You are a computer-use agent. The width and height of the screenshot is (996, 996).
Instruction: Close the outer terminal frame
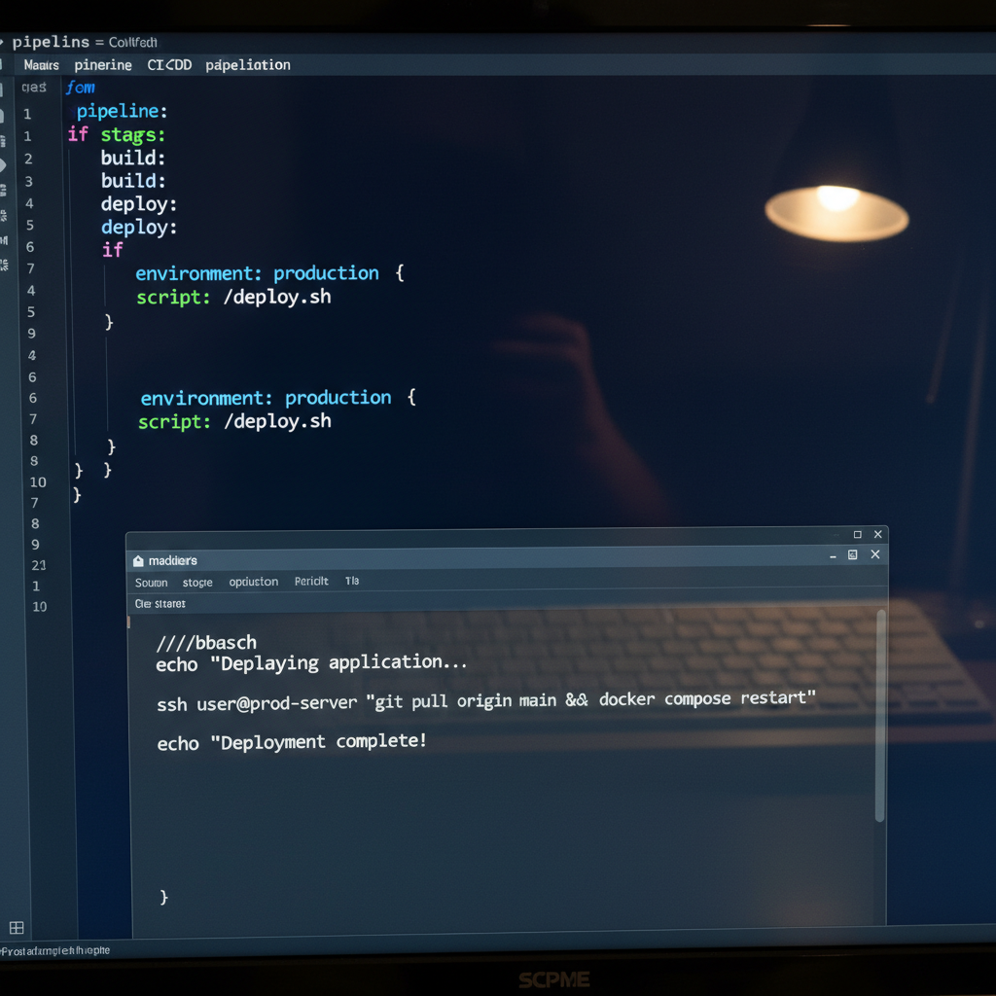click(878, 534)
